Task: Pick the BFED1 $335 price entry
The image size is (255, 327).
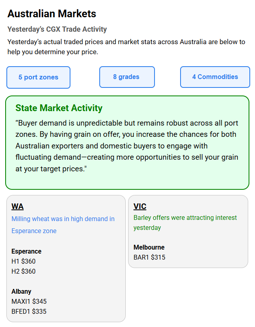Action: [29, 312]
